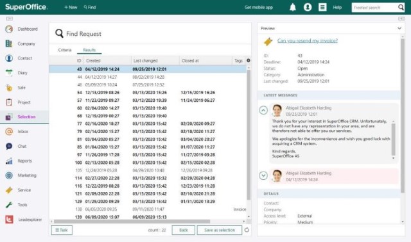Image resolution: width=411 pixels, height=242 pixels.
Task: Click the Back button
Action: 183,230
